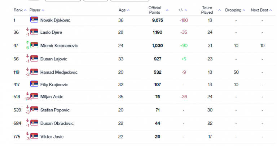Click Serbian flag icon beside Novak Djokovic
Viewport: 277px width, 146px height.
click(x=34, y=20)
